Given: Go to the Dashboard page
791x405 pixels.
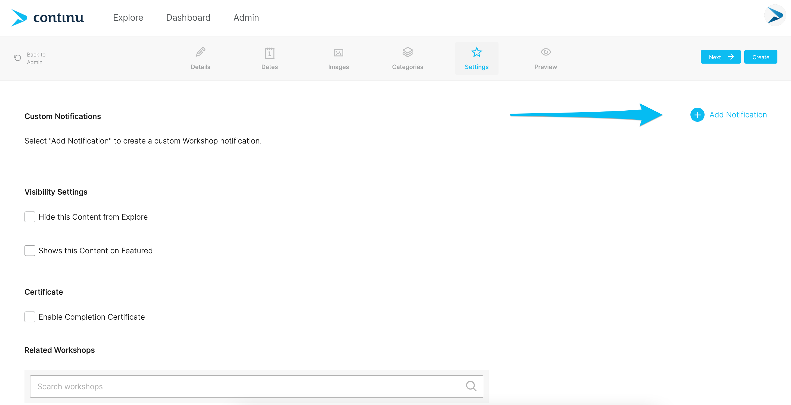Looking at the screenshot, I should 188,17.
